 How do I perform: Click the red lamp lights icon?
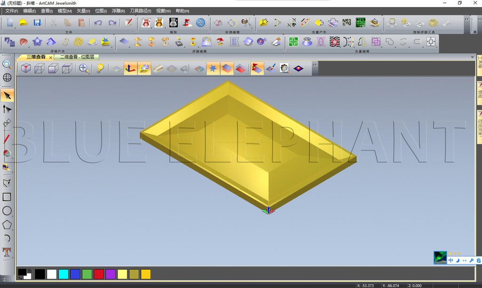pos(187,23)
